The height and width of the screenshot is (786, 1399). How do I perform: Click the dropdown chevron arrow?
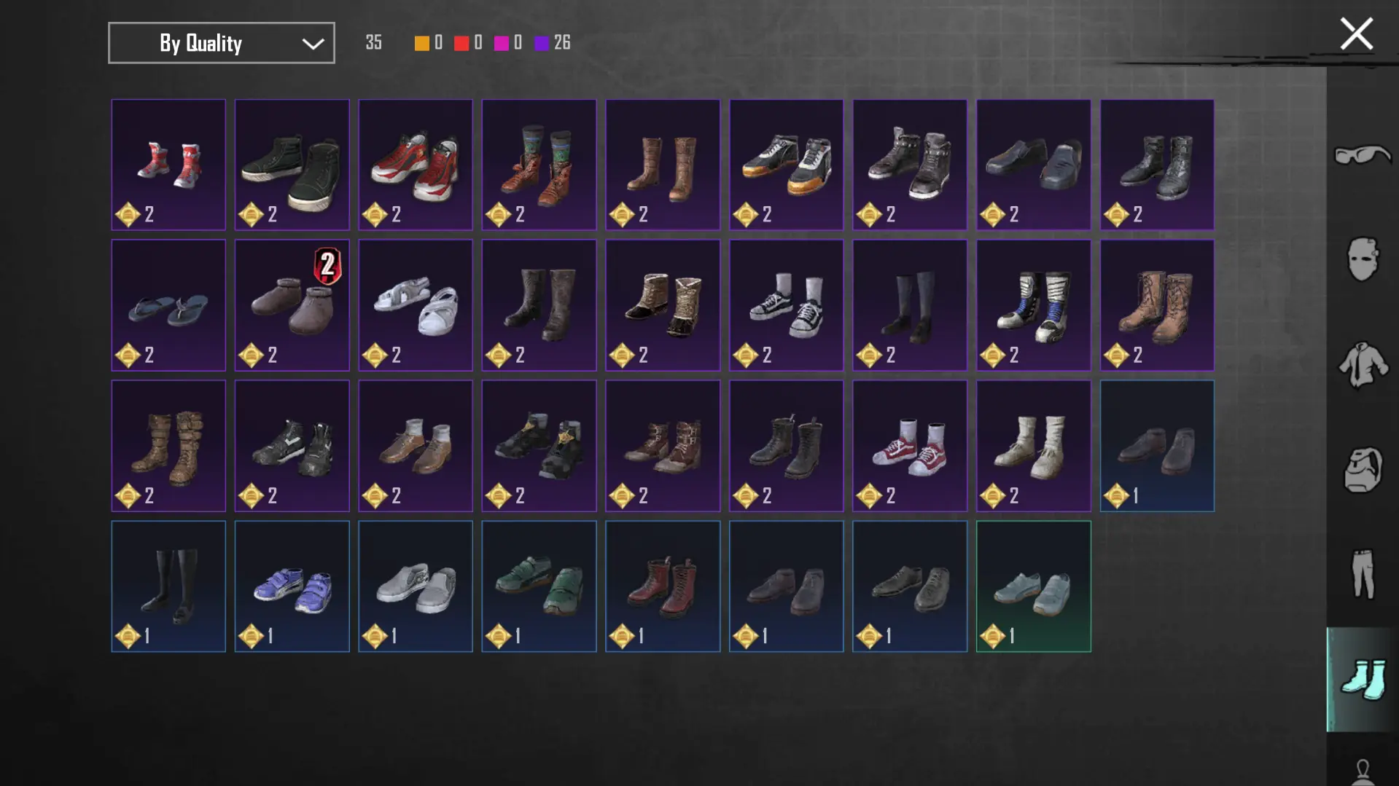313,44
